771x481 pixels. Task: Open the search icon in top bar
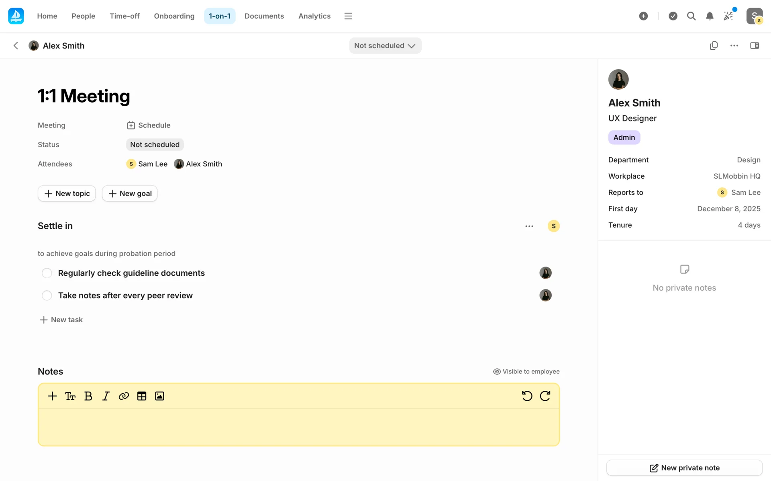[x=691, y=16]
